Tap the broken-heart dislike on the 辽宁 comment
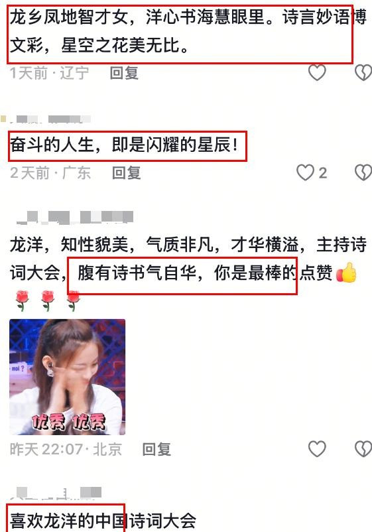Screen dimensions: 372x532 (363, 72)
